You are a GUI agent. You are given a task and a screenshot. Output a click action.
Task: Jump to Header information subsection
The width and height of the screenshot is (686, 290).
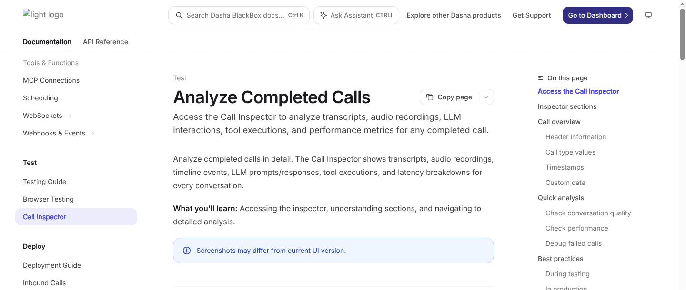coord(575,137)
